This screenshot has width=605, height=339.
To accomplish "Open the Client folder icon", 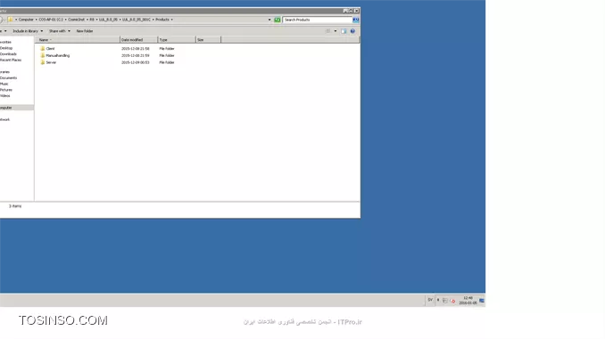I will point(43,49).
